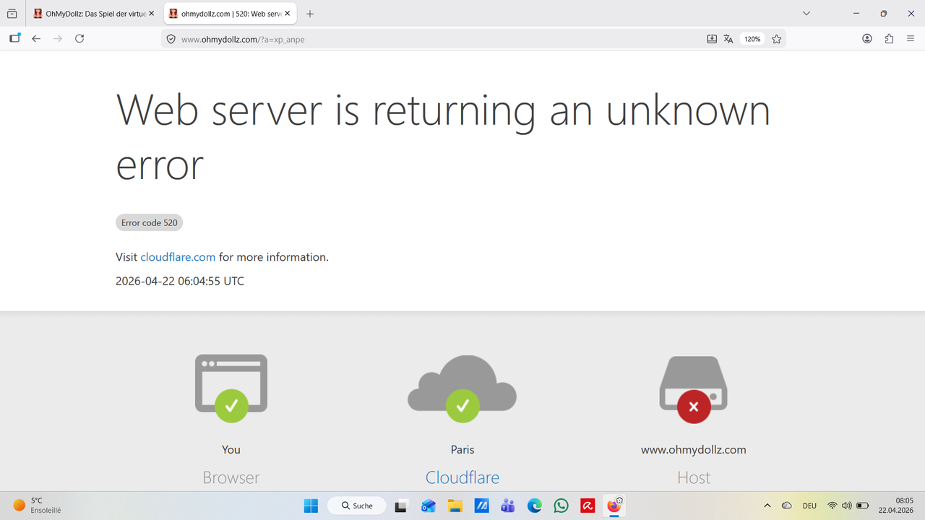The image size is (925, 520).
Task: Check the battery status tray icon
Action: [x=862, y=506]
